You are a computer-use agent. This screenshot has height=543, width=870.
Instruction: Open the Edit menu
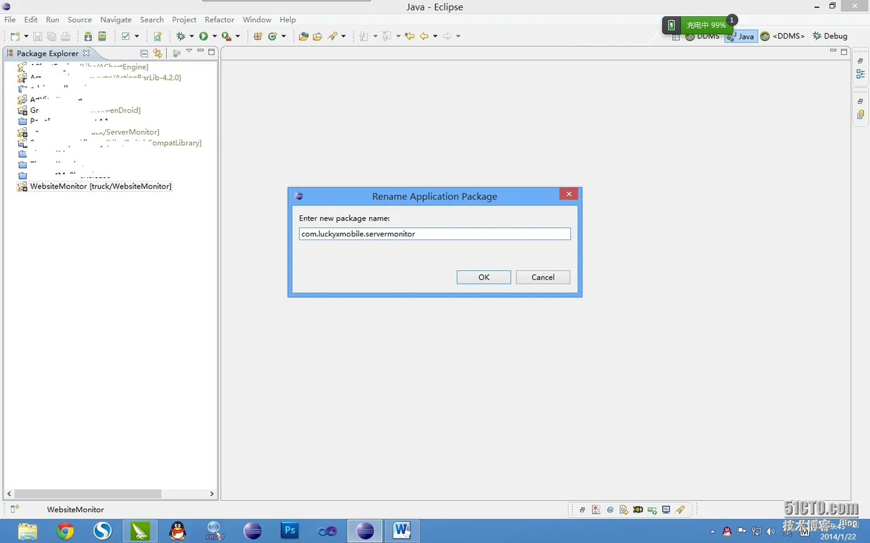point(31,20)
